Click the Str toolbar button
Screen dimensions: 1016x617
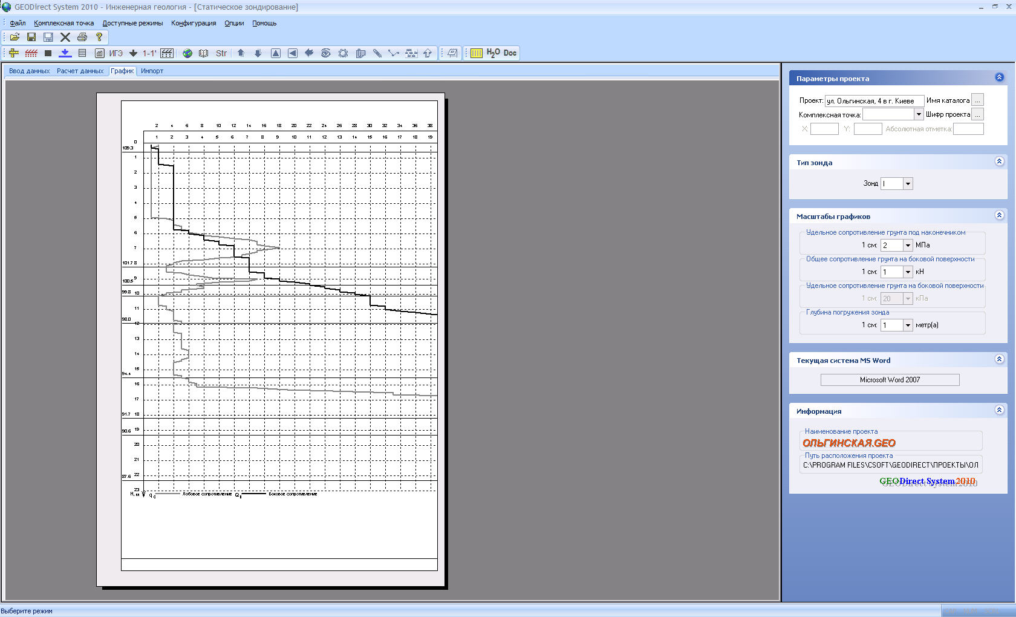(221, 53)
